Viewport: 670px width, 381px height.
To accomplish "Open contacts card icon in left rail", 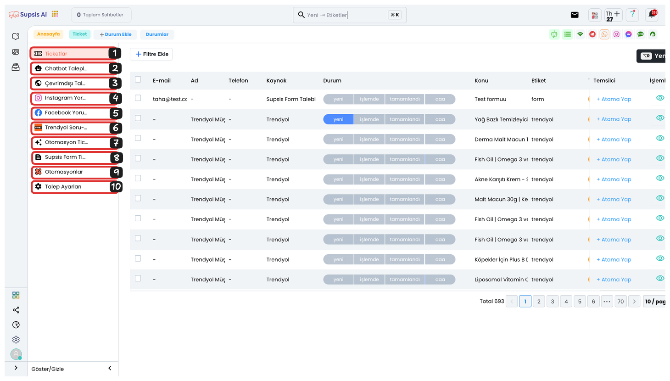I will click(16, 52).
